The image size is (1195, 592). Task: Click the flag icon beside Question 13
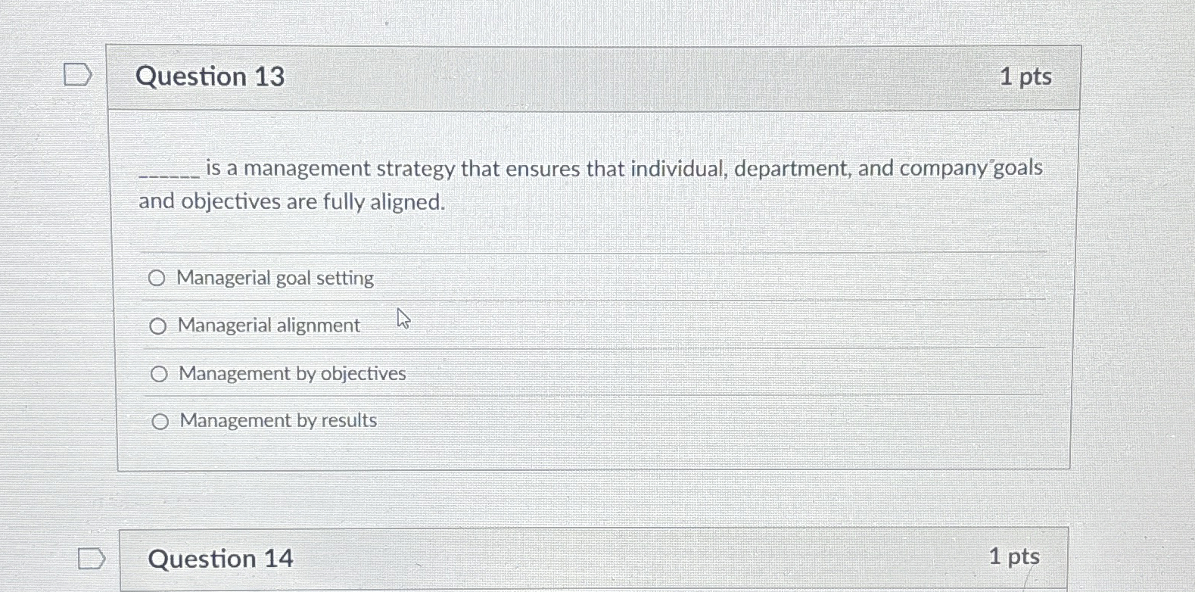pyautogui.click(x=76, y=75)
